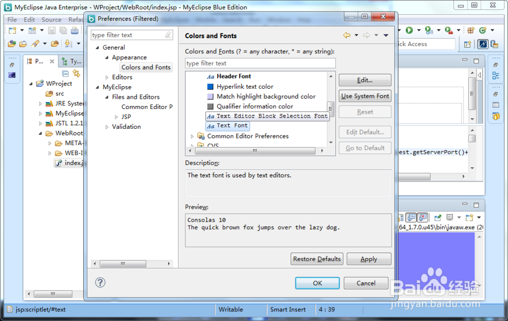Select the Text Editor Block Selection Font
This screenshot has width=508, height=321.
pos(268,116)
